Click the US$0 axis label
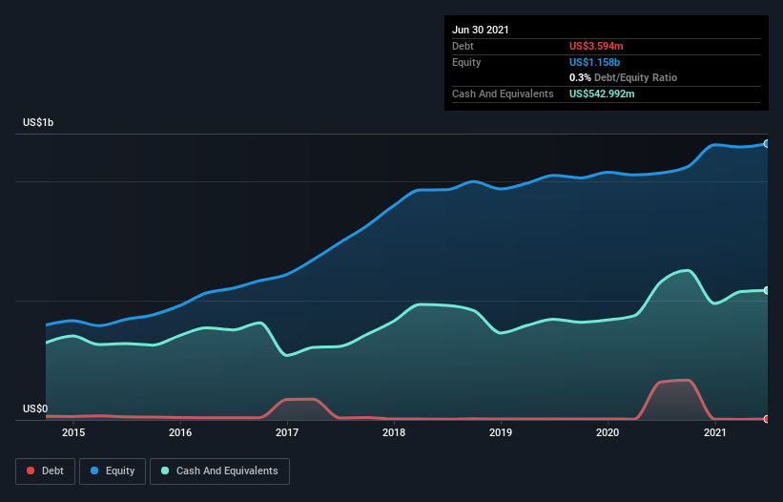The image size is (783, 502). 35,408
